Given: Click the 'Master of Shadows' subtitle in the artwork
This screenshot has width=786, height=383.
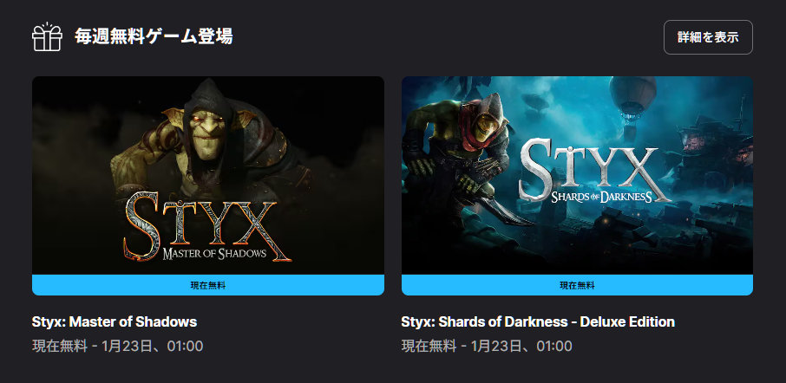Looking at the screenshot, I should point(214,253).
